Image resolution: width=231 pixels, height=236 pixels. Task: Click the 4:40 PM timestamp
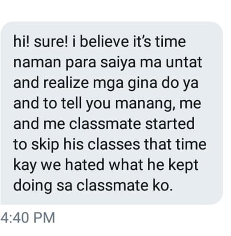click(x=28, y=218)
